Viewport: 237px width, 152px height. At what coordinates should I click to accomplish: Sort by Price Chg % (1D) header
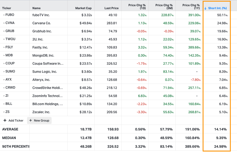point(137,7)
